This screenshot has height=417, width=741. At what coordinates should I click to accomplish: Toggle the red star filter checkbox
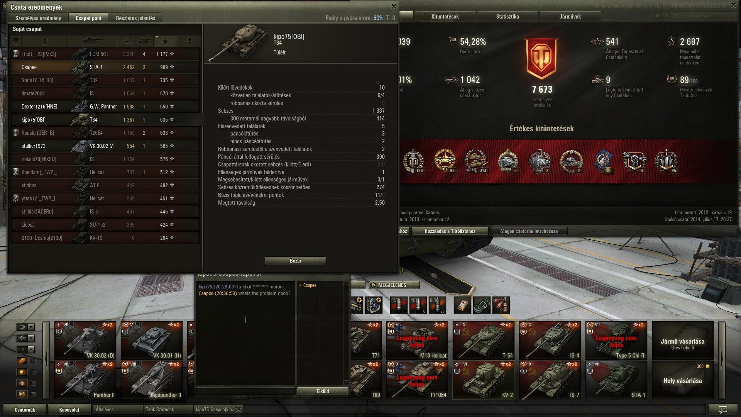point(33,383)
